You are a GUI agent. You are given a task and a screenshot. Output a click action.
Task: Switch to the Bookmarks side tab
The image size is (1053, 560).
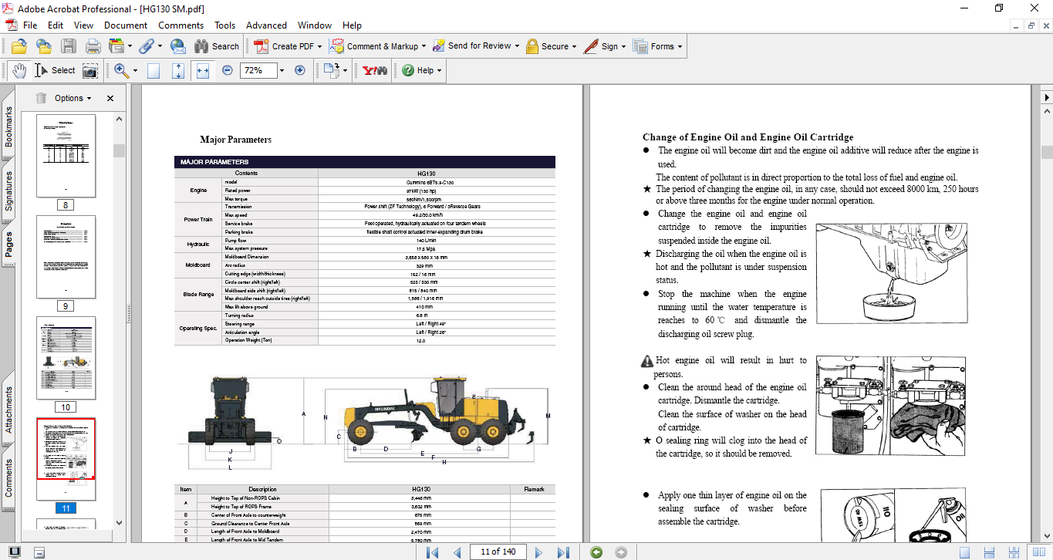8,127
